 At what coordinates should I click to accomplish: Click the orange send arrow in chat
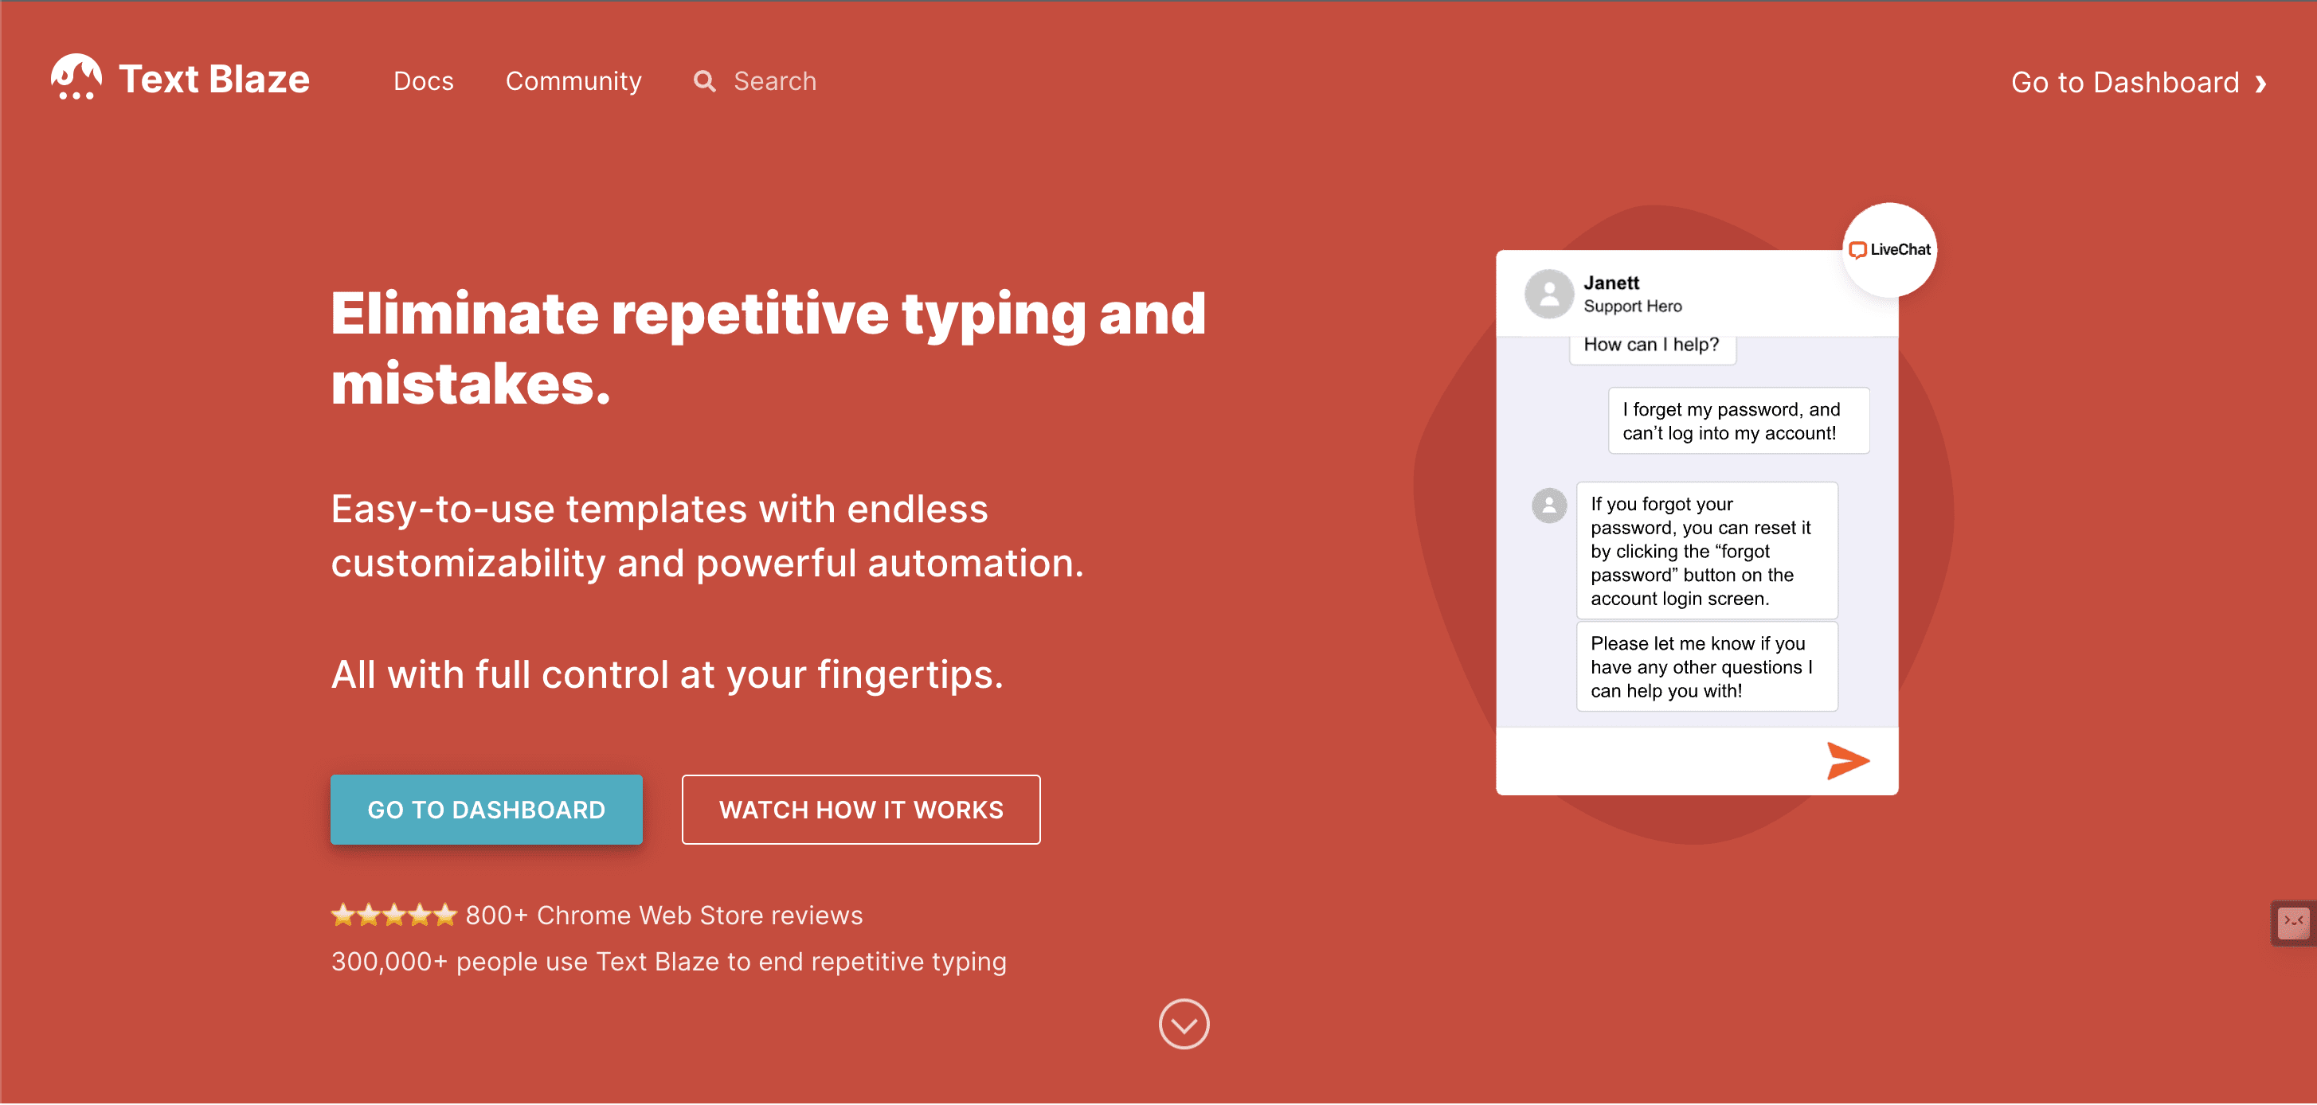(x=1849, y=760)
